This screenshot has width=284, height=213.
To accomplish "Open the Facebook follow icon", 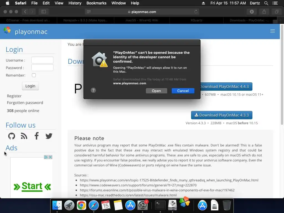I will (x=37, y=136).
